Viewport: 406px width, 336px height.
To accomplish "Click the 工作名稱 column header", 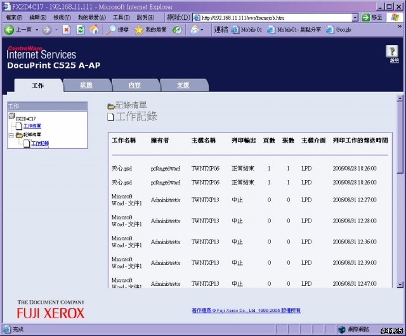I will (x=124, y=141).
